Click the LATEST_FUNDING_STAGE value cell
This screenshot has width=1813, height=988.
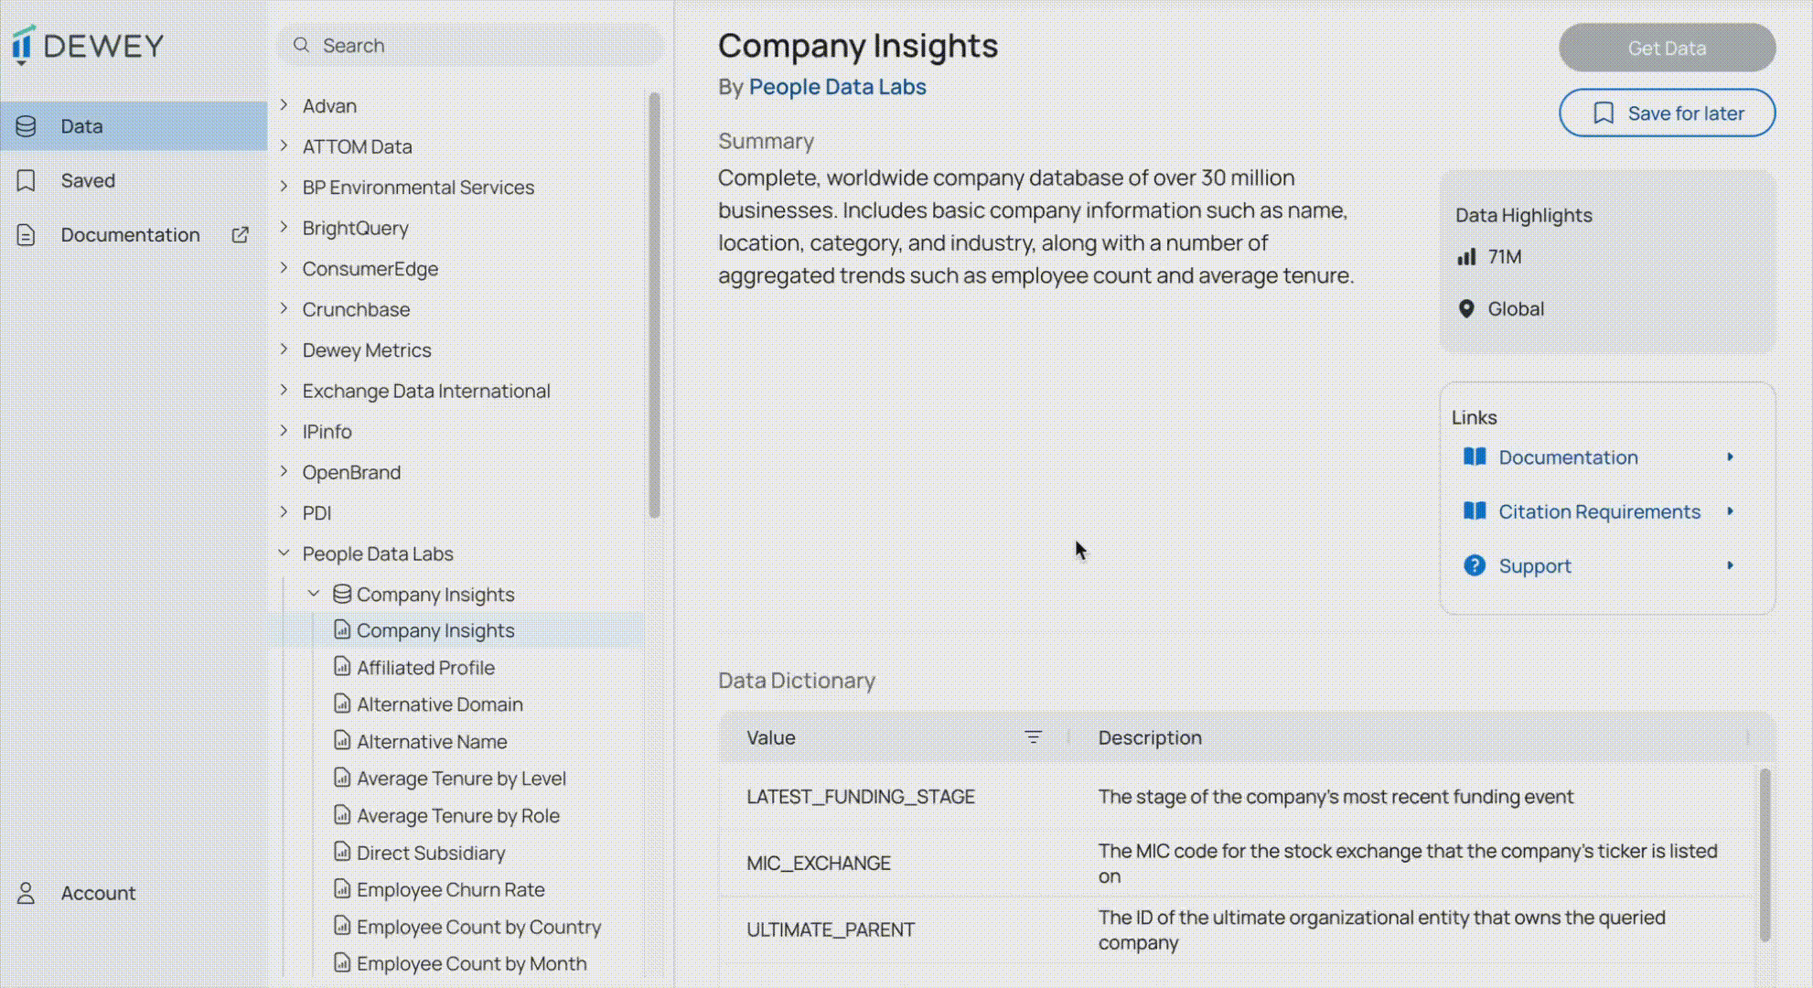pos(860,796)
